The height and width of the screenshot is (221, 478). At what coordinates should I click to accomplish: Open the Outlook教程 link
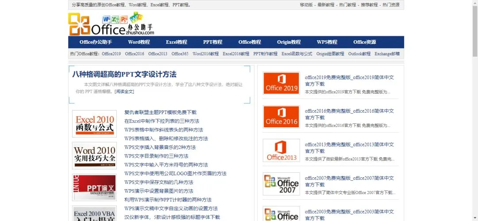pyautogui.click(x=359, y=54)
